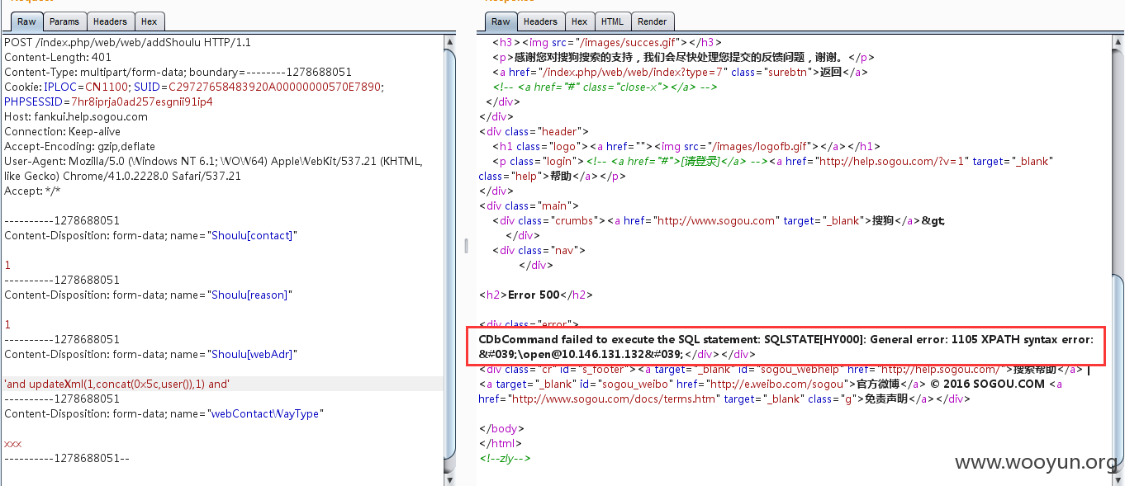Click the POST /index.php/web/web/addShoulu line
The width and height of the screenshot is (1125, 486).
(x=127, y=42)
